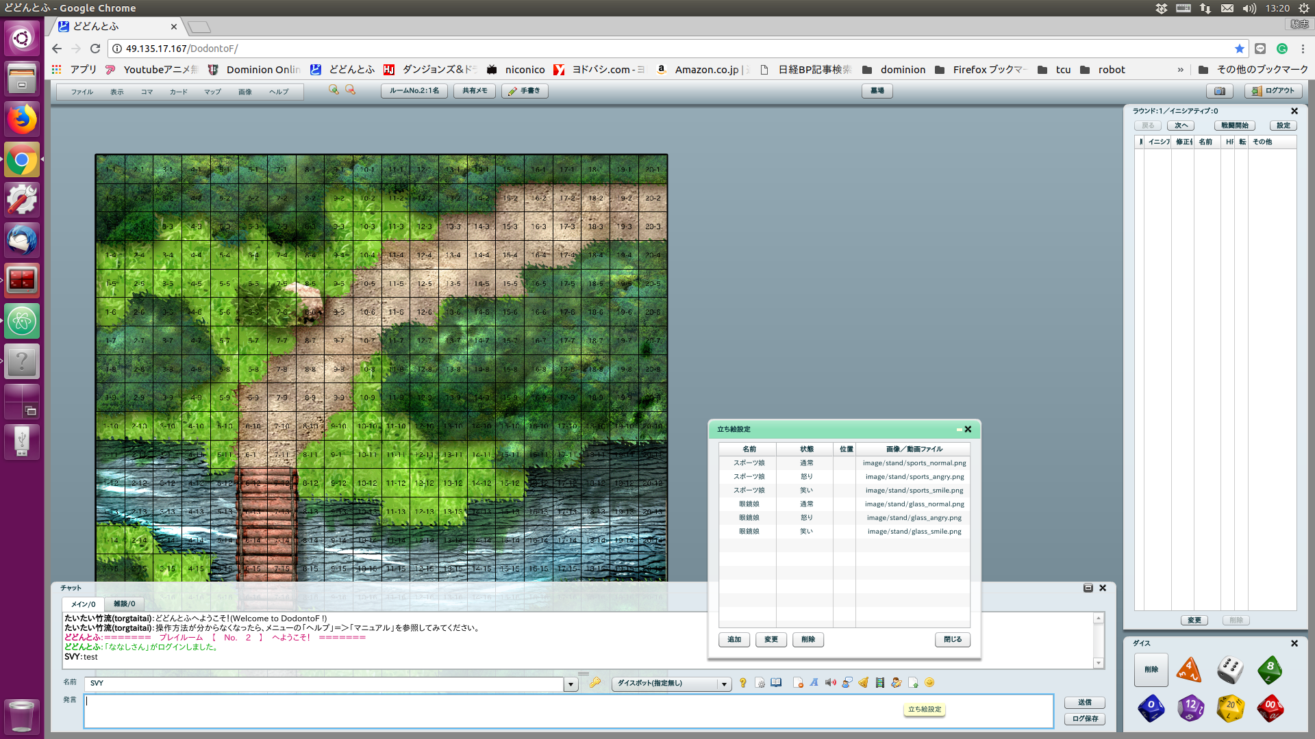Image resolution: width=1315 pixels, height=739 pixels.
Task: Click the film strip cut-in icon
Action: (x=879, y=682)
